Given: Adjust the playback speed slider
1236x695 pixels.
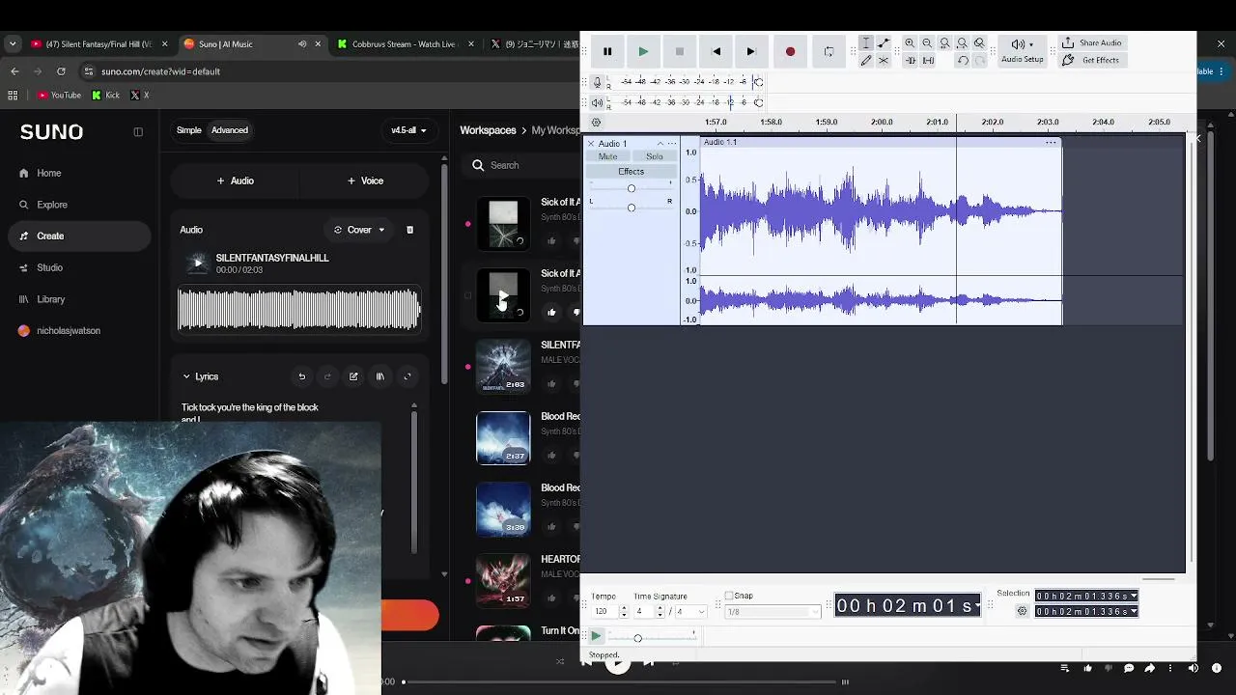Looking at the screenshot, I should (637, 638).
